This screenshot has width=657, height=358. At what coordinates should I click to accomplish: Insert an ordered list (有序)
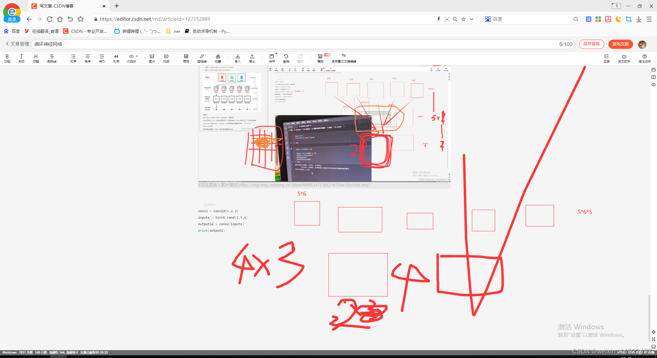coord(88,58)
